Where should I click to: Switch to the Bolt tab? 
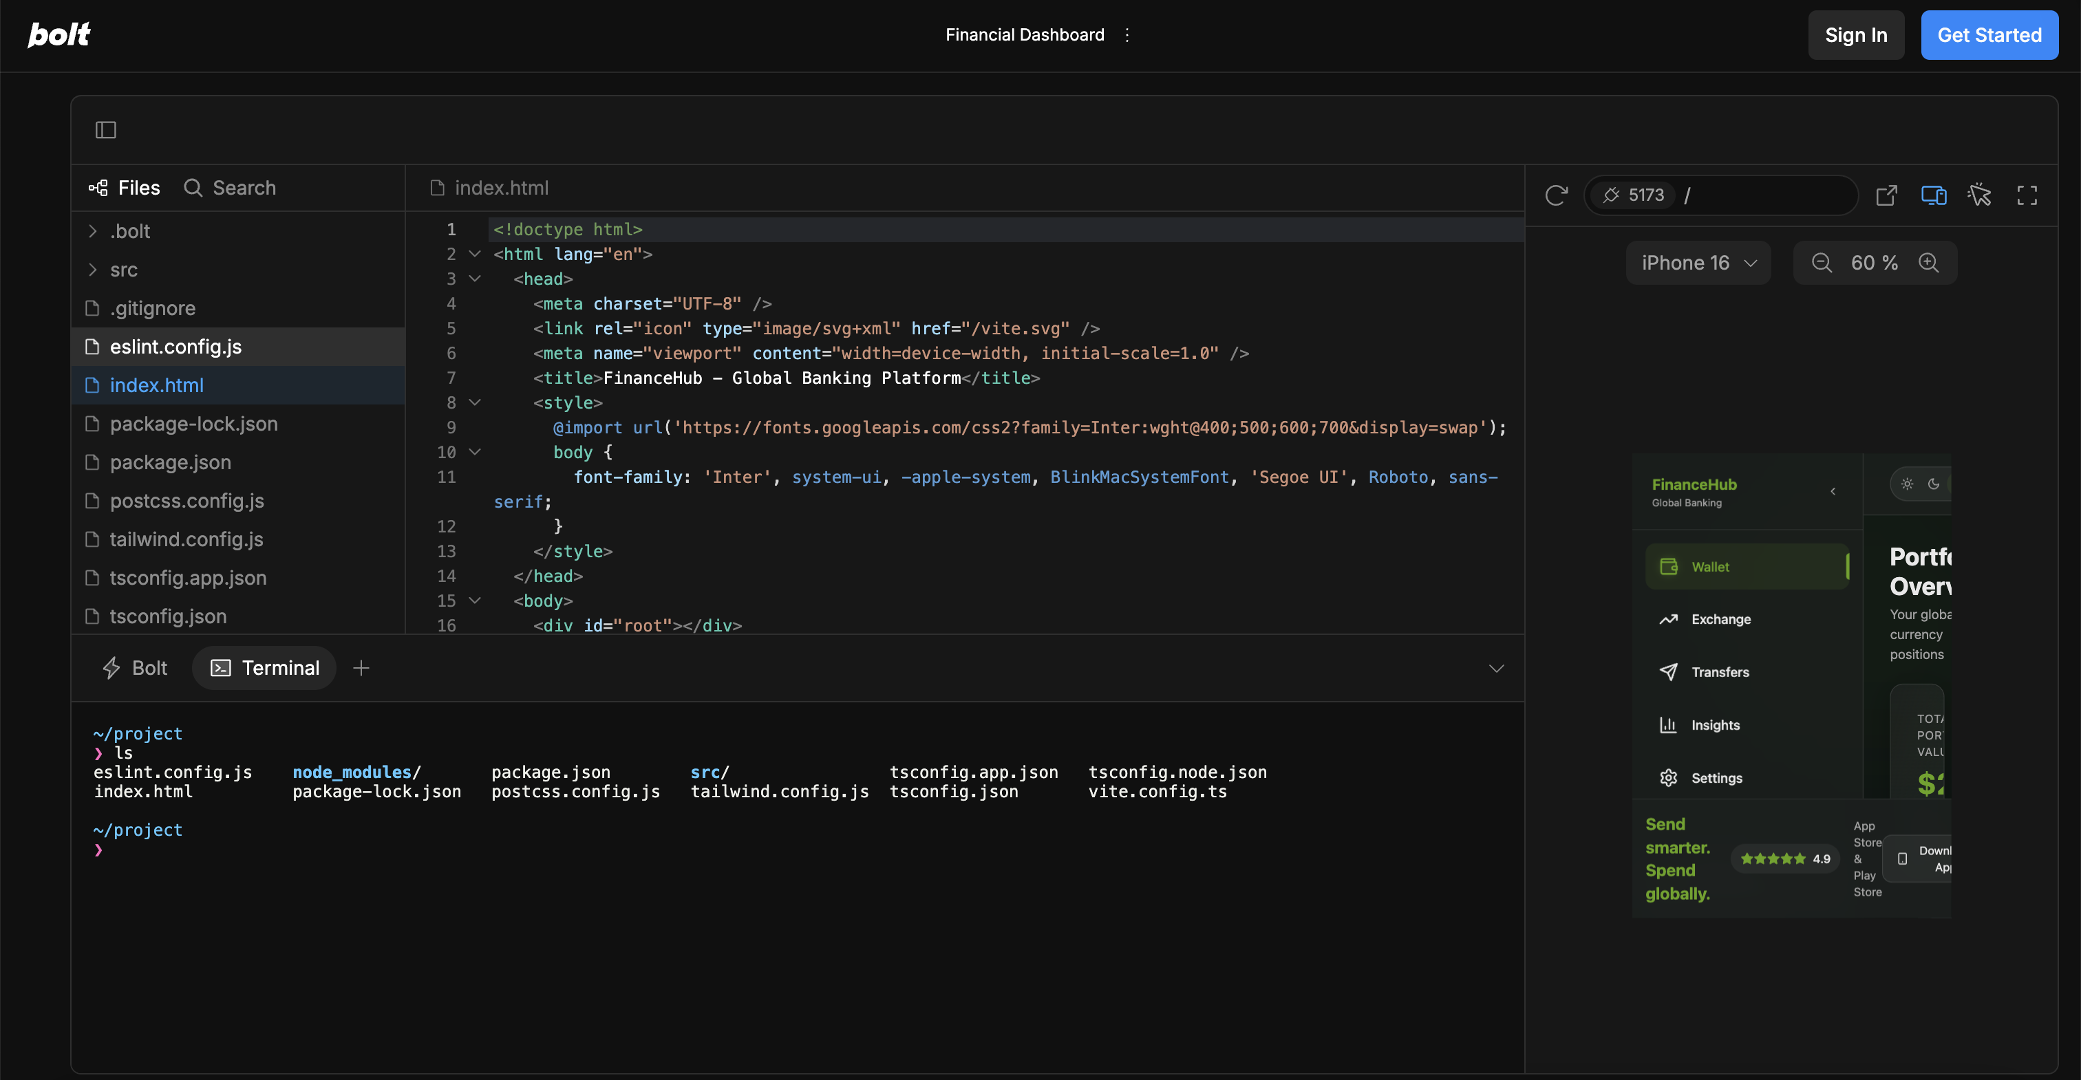click(x=134, y=667)
